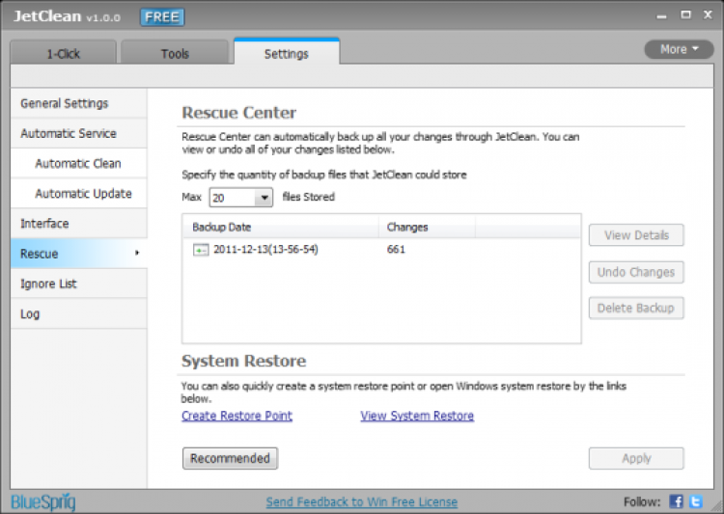Open Interface settings

pyautogui.click(x=78, y=224)
